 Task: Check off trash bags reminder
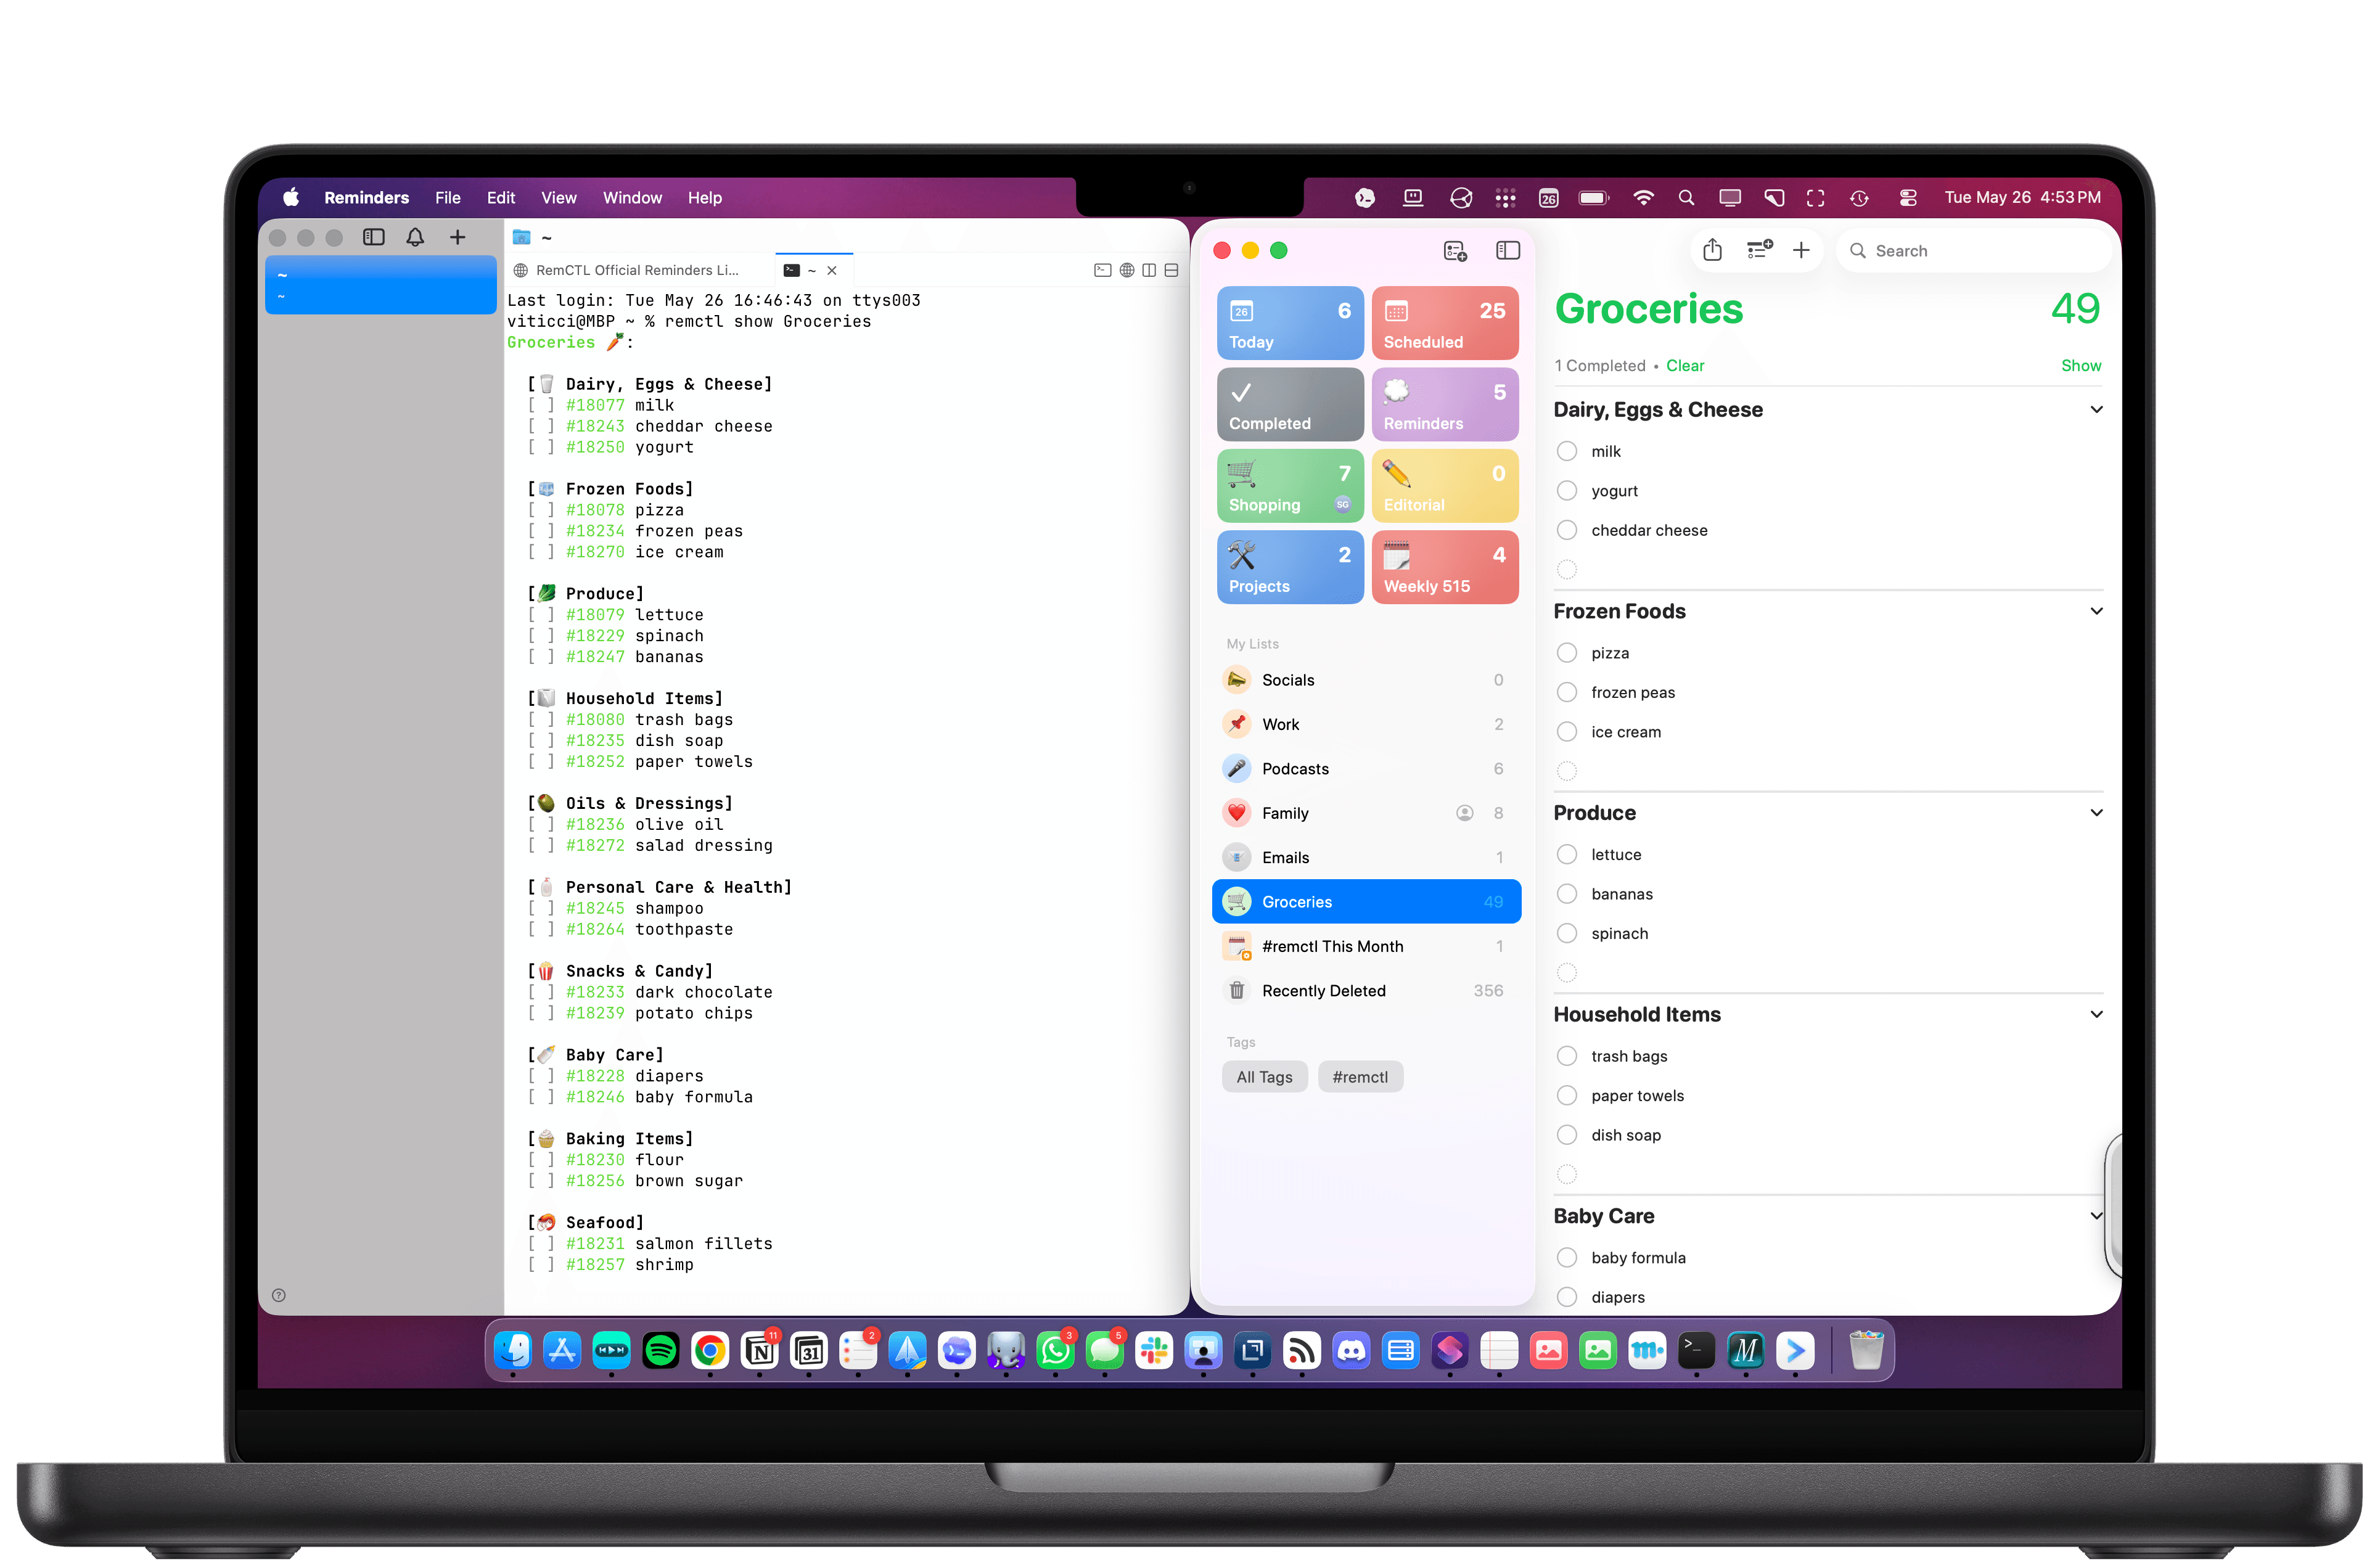coord(1567,1056)
